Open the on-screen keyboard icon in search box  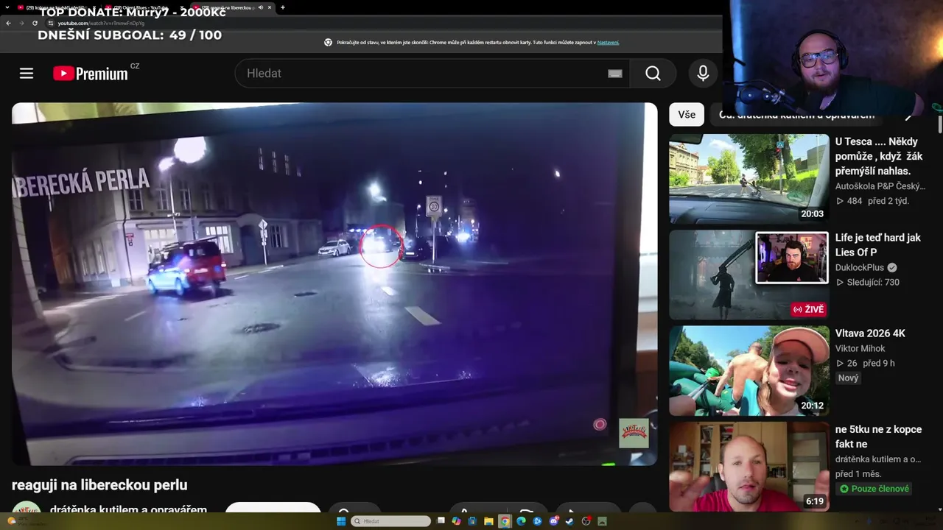click(x=615, y=74)
